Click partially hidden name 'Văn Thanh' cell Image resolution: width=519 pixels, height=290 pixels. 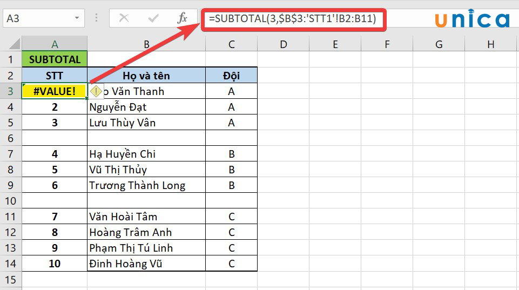(146, 91)
